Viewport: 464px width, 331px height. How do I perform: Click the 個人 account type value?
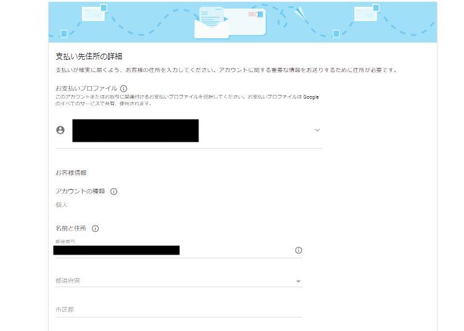coord(62,205)
